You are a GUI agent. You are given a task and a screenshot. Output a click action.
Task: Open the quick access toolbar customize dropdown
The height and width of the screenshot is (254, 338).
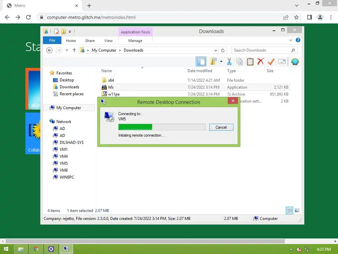70,32
